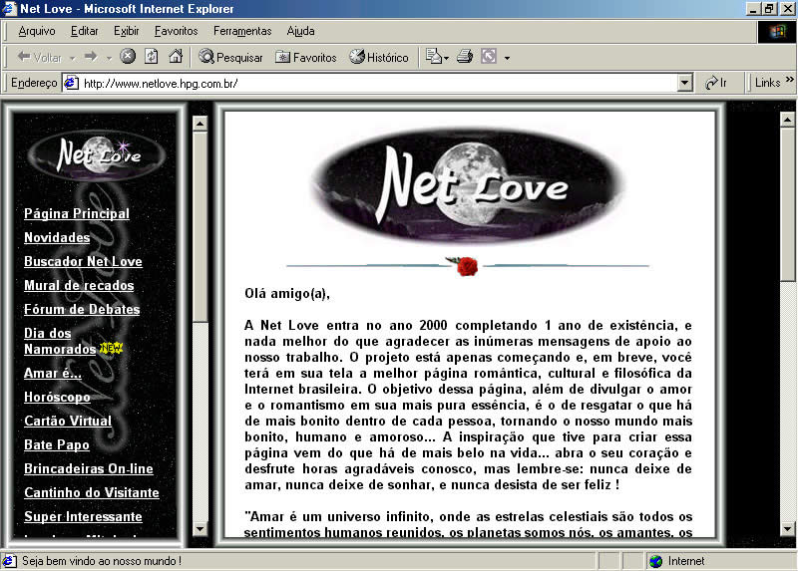Follow the Horóscopo sidebar link
The image size is (798, 571).
pos(57,397)
